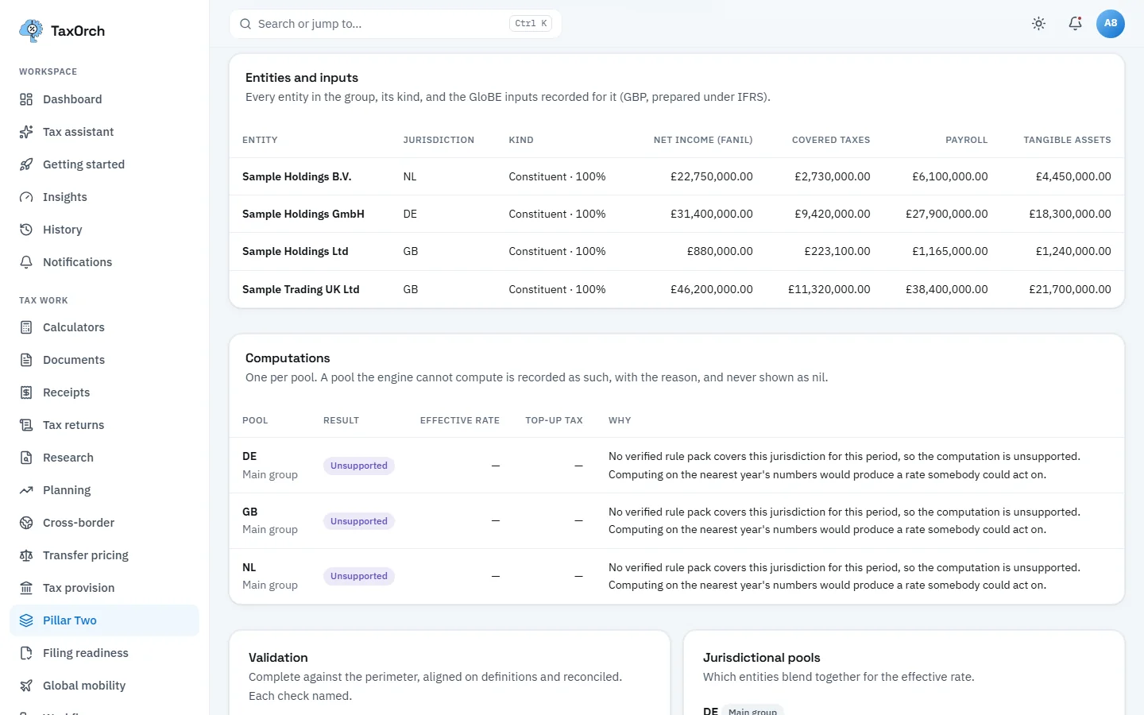
Task: Click the Calculators icon
Action: 26,327
